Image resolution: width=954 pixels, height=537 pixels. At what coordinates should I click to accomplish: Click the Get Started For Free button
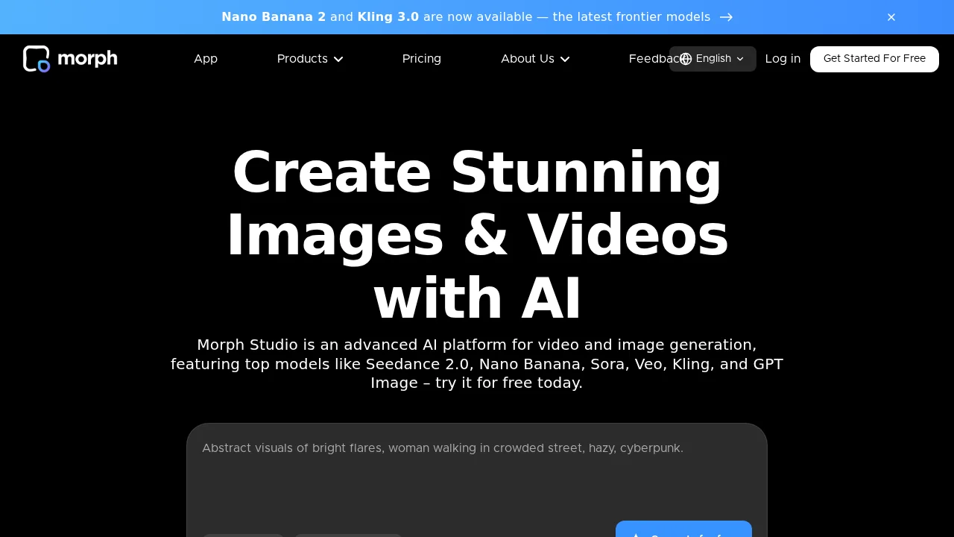coord(874,59)
